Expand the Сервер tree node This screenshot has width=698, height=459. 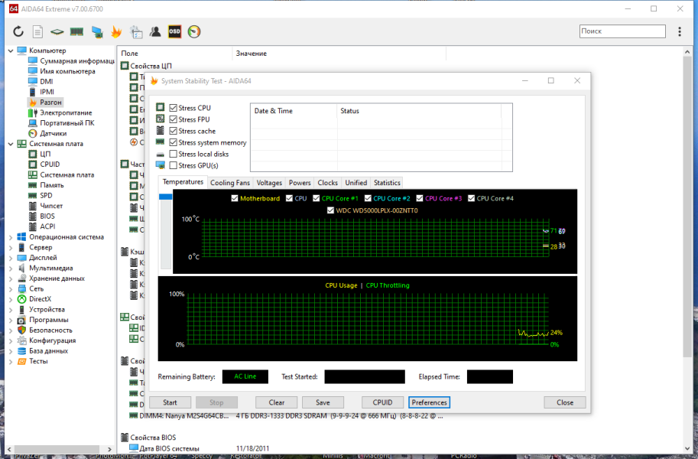pyautogui.click(x=11, y=248)
